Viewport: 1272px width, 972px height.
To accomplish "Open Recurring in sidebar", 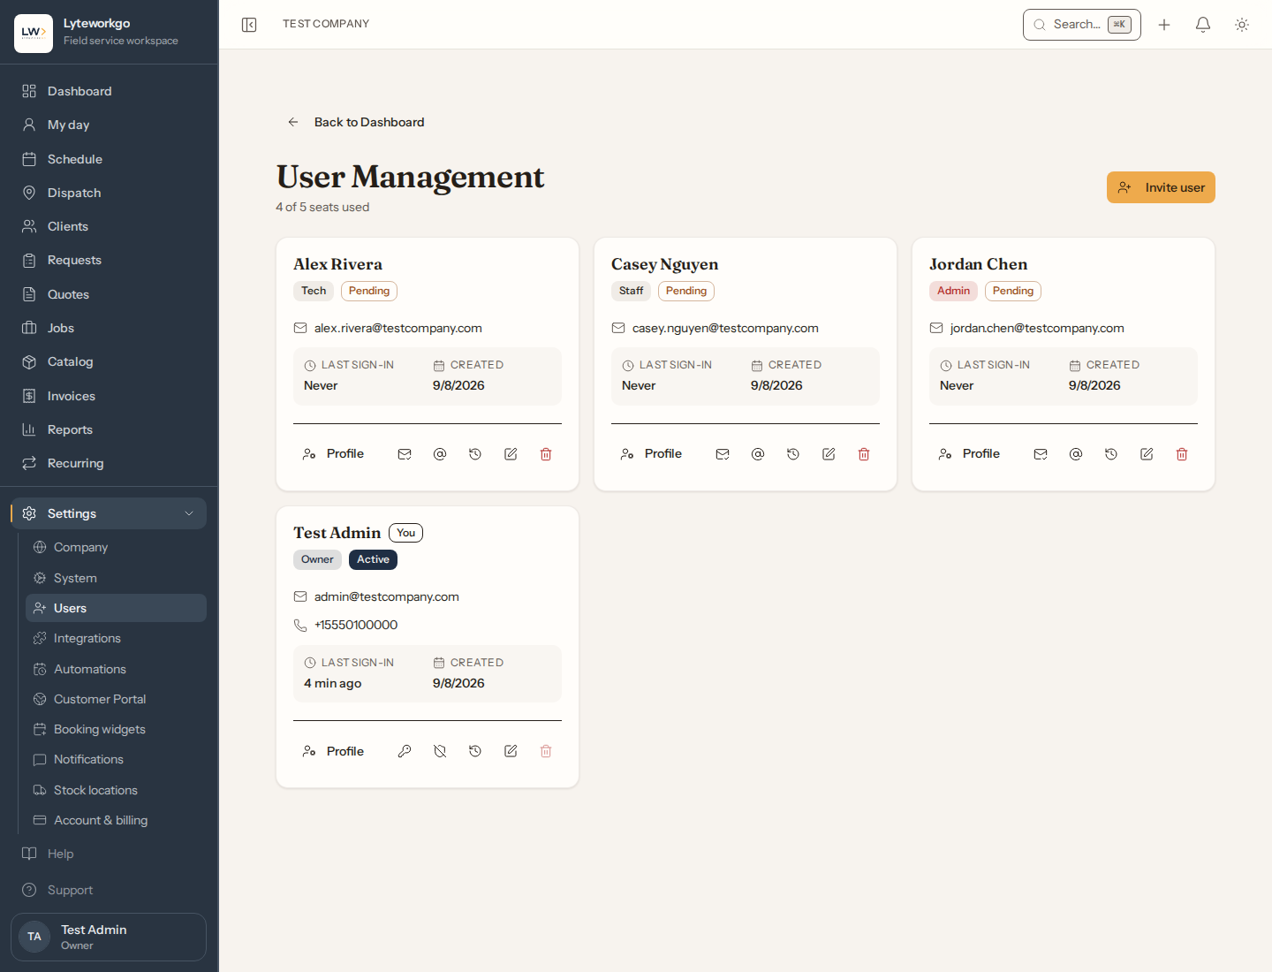I will click(x=109, y=463).
